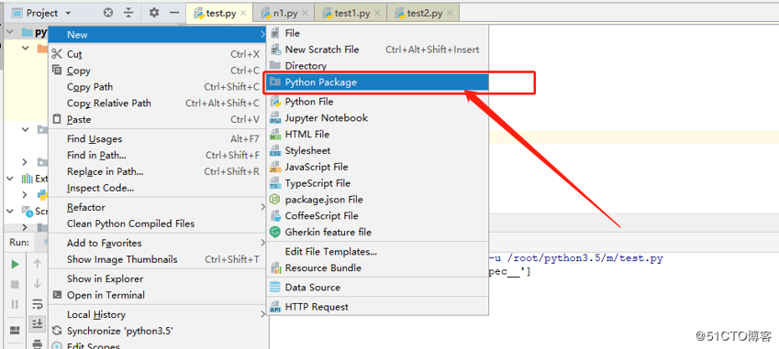Expand the Refactor submenu
This screenshot has height=349, width=779.
point(158,207)
